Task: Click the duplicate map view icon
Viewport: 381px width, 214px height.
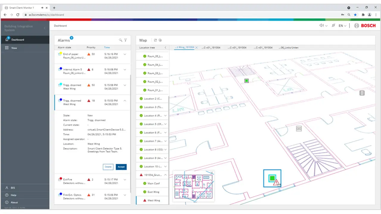Action: coord(160,40)
